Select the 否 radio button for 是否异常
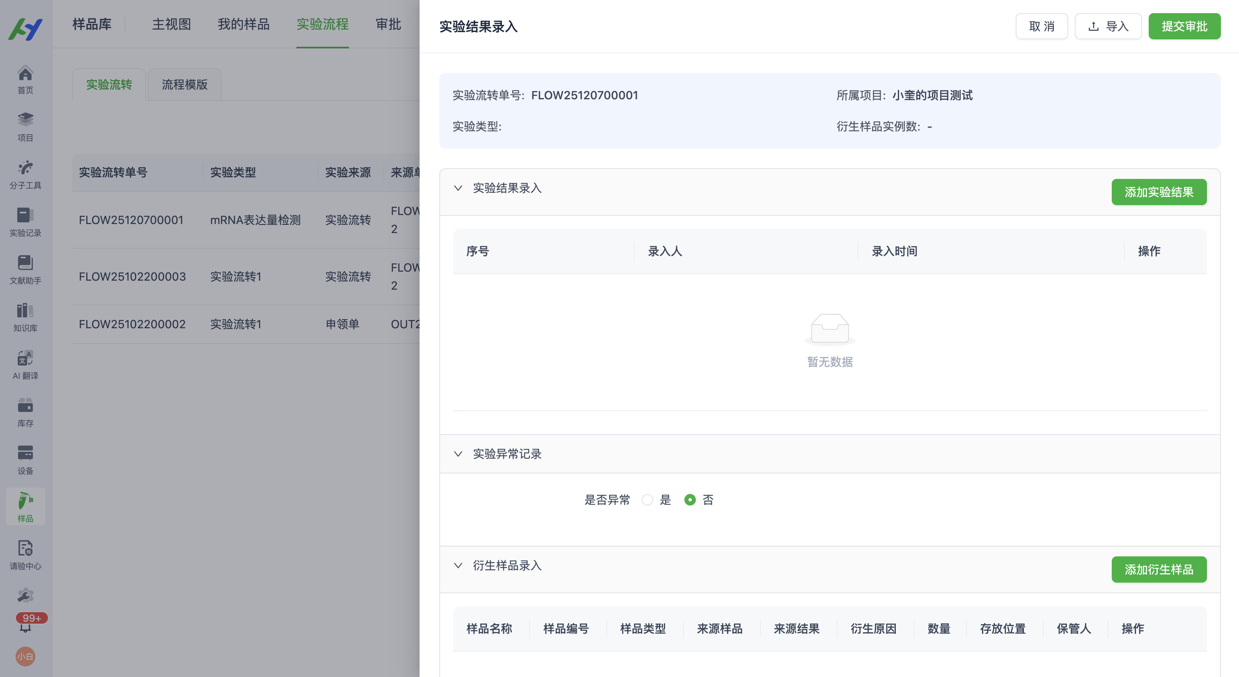This screenshot has width=1239, height=677. click(691, 500)
